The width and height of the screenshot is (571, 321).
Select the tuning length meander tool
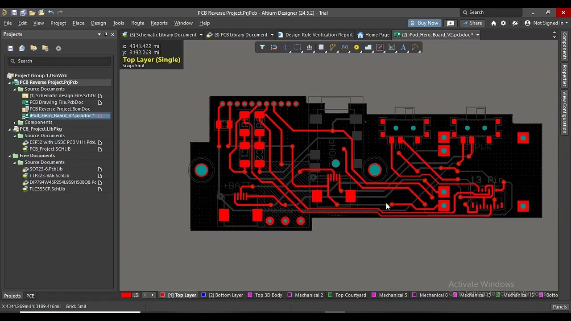pyautogui.click(x=345, y=47)
